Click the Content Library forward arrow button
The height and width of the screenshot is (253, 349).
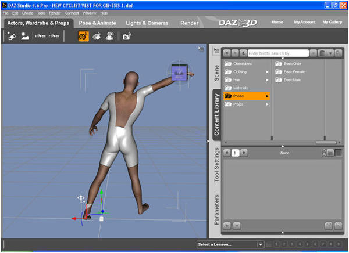coord(235,53)
